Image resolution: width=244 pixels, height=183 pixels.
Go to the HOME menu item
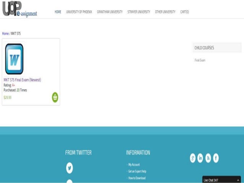point(58,12)
